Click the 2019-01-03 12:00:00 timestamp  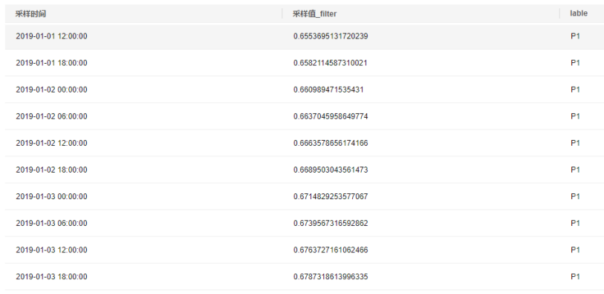pos(51,250)
